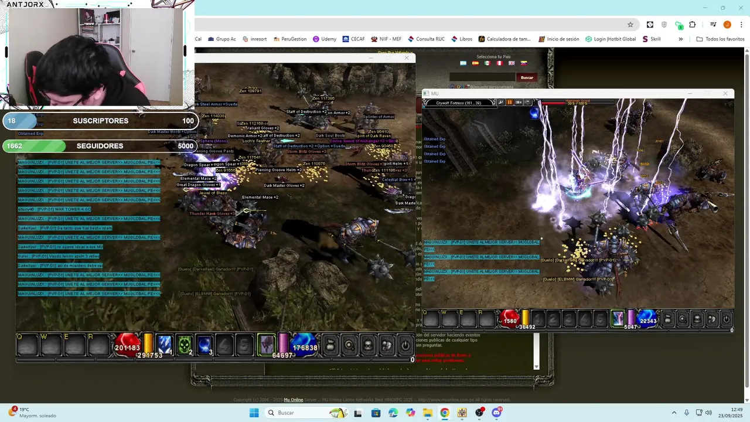The height and width of the screenshot is (422, 750).
Task: Open inventory bag in right MU window
Action: click(667, 319)
